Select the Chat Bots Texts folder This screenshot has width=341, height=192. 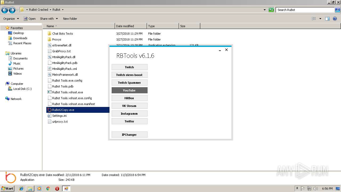62,34
